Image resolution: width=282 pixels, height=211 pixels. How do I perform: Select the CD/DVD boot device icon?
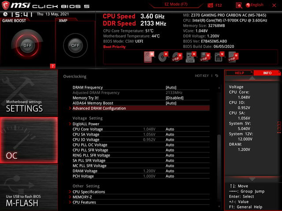tap(163, 57)
